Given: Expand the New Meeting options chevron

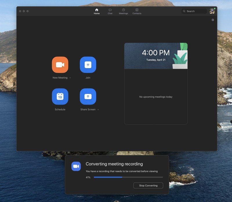Looking at the screenshot, I should (70, 78).
